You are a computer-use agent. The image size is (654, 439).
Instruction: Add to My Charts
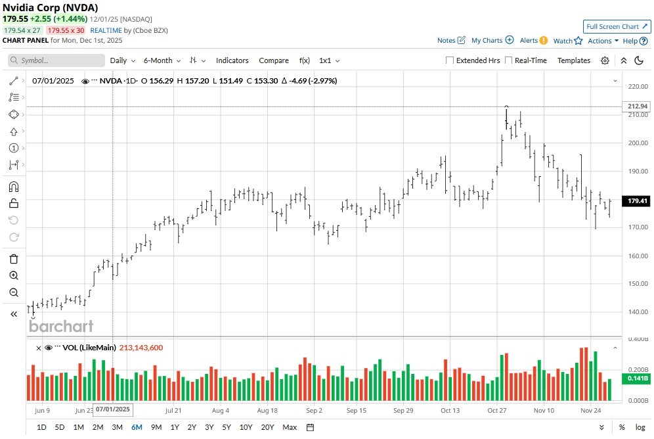[492, 41]
